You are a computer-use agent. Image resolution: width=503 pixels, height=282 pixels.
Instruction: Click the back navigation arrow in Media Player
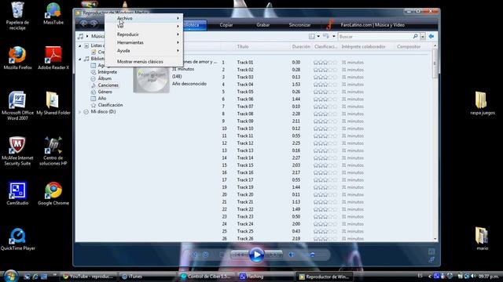click(84, 23)
